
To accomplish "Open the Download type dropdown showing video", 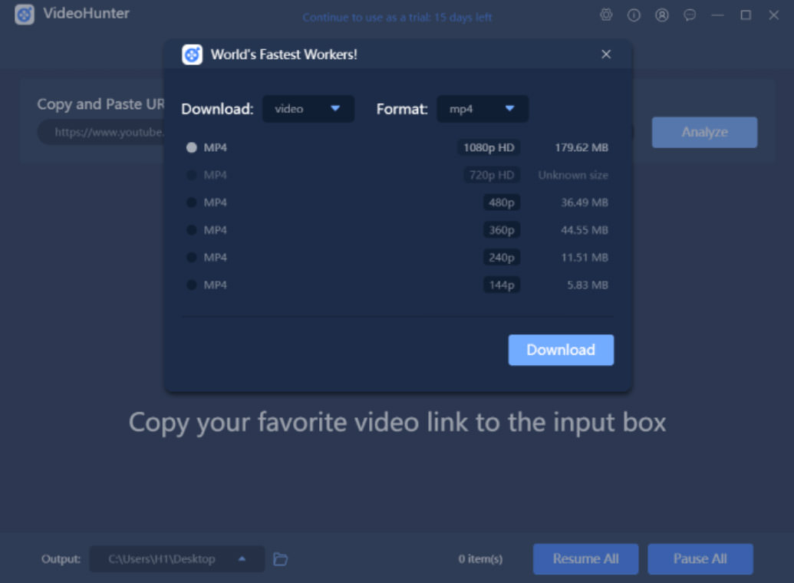I will [308, 109].
